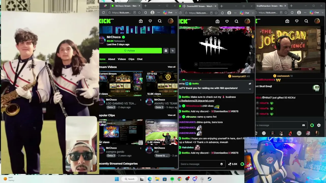326x183 pixels.
Task: Open Following heart icon in MrChoco window
Action: 150,21
